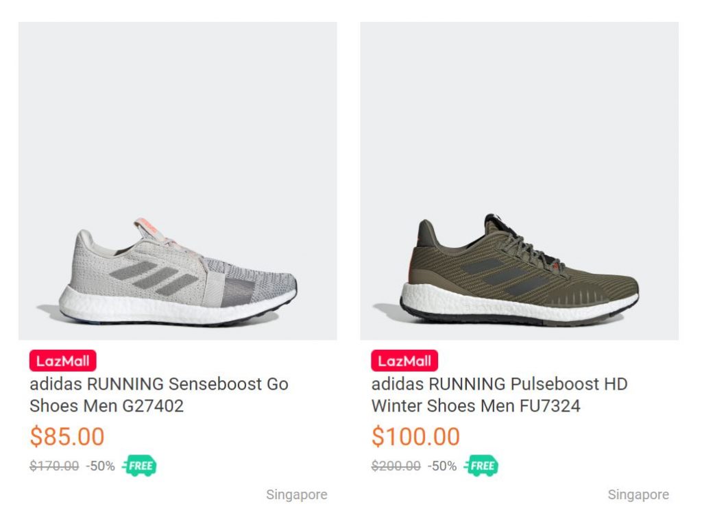Click the three stripes on the gray shoe
The height and width of the screenshot is (532, 702).
pyautogui.click(x=159, y=277)
